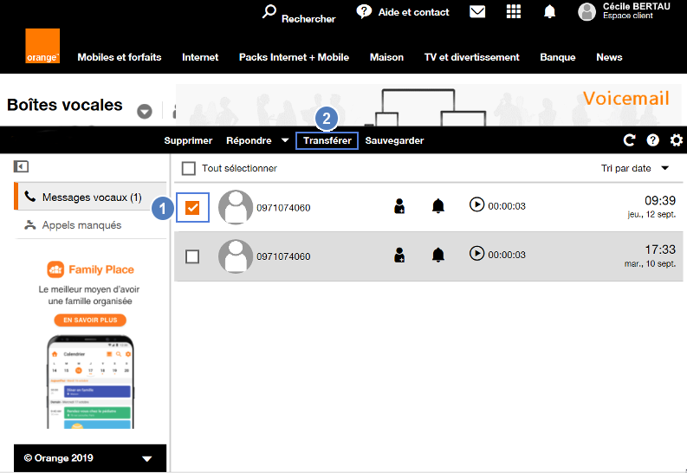Select Appels manqués tab

point(90,225)
